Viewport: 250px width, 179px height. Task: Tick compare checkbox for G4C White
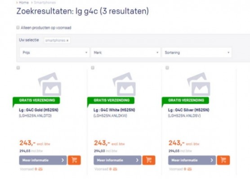pos(93,68)
